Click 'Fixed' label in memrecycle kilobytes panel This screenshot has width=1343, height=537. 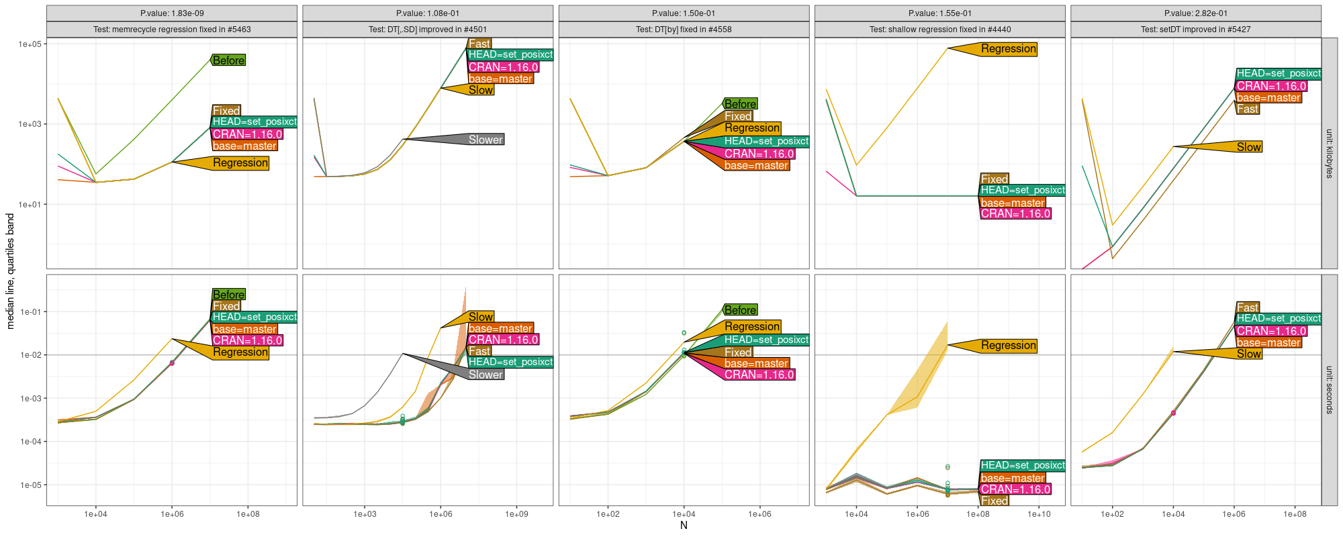pyautogui.click(x=226, y=111)
